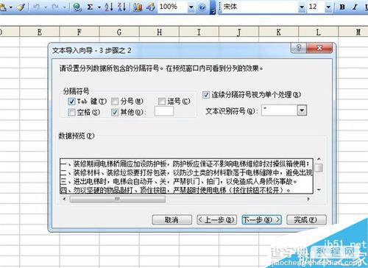Click the Insert Hyperlink globe icon
Screen dimensions: 368x268
(77, 7)
